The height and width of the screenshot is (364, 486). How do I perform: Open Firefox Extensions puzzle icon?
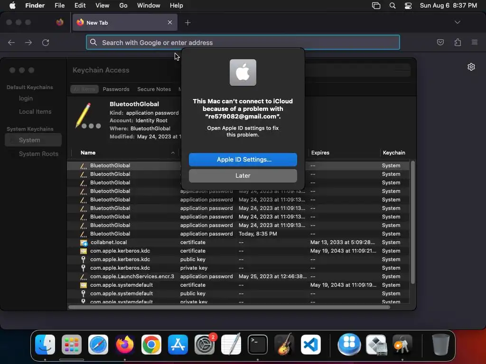[458, 42]
